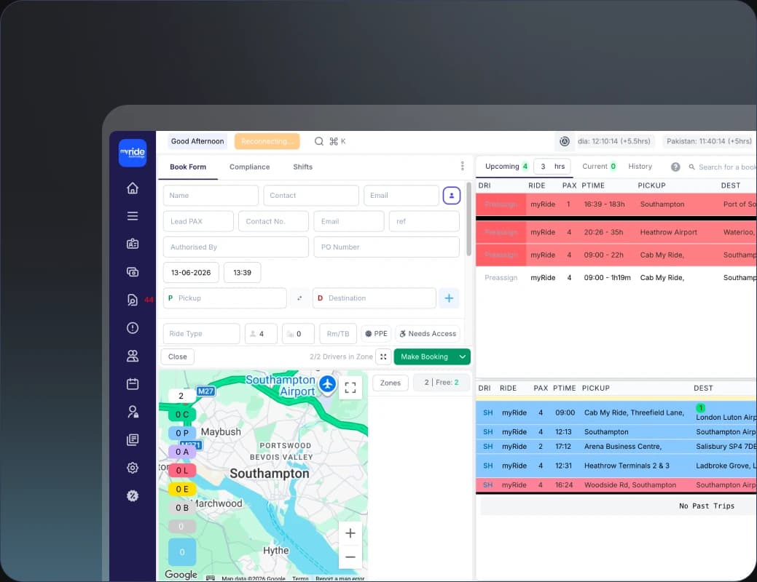
Task: Open the alert exclamation icon in sidebar
Action: [133, 328]
